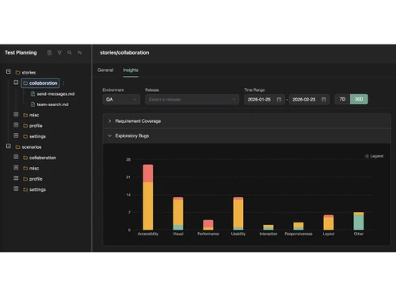Expand the profile folder under stories
This screenshot has width=396, height=297.
tap(16, 125)
